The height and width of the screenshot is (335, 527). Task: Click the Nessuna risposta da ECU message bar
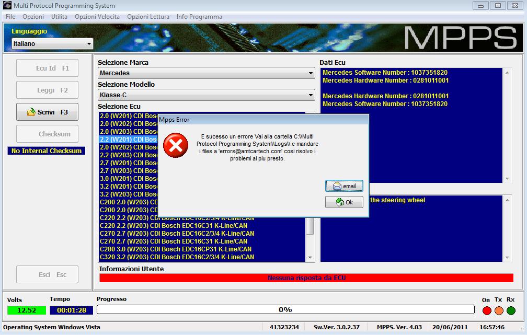pos(306,278)
